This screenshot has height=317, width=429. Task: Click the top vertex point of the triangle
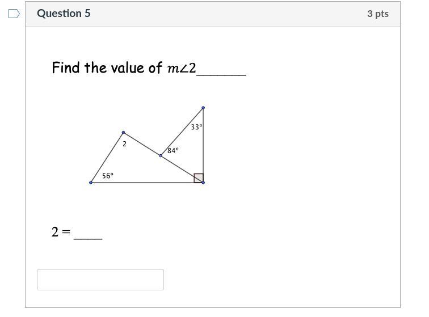point(203,108)
